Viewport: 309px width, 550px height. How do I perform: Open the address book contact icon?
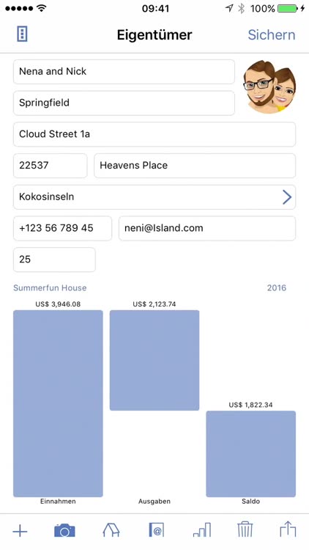pos(156,530)
